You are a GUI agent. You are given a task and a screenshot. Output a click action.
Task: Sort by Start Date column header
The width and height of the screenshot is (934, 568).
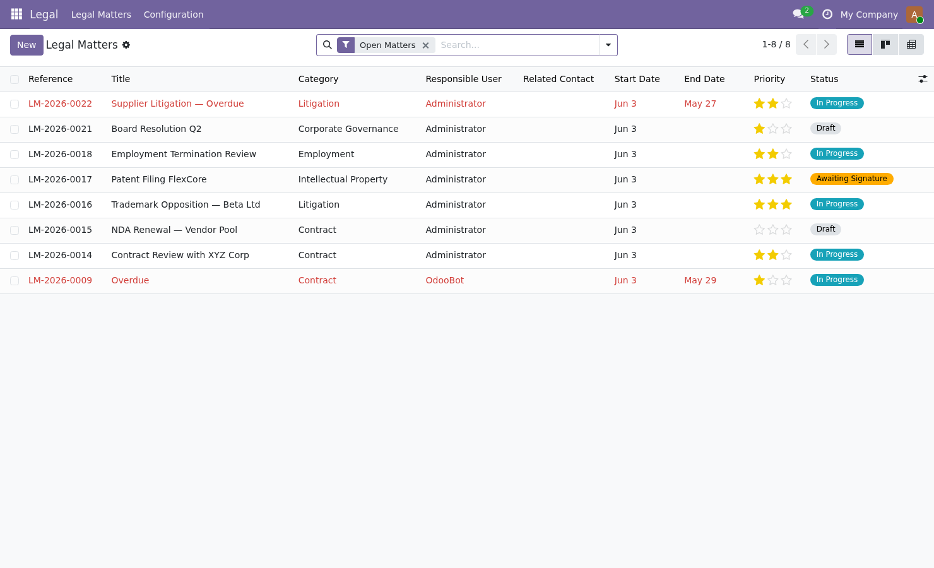(x=637, y=79)
